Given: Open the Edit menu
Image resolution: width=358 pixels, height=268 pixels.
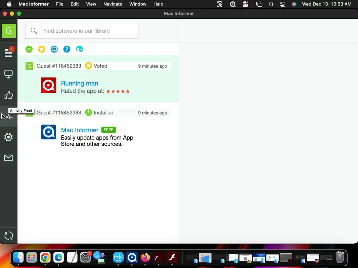Looking at the screenshot, I should point(75,4).
